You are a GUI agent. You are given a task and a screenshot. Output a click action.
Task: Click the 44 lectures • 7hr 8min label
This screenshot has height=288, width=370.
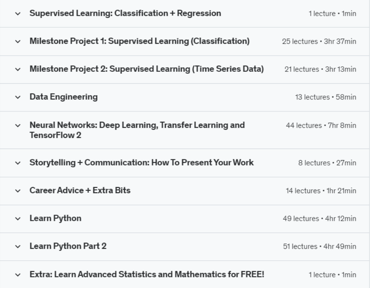pos(321,126)
